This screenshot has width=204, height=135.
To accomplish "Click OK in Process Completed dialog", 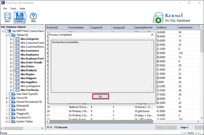I will click(100, 97).
